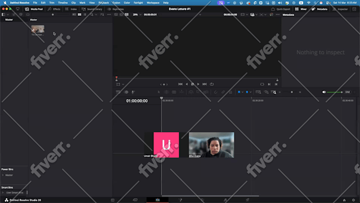This screenshot has height=203, width=360.
Task: Open the Keyframes panel
Action: tap(115, 9)
